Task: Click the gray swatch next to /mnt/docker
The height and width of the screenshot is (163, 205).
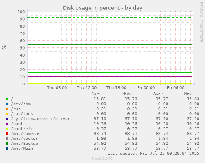Action: point(7,139)
